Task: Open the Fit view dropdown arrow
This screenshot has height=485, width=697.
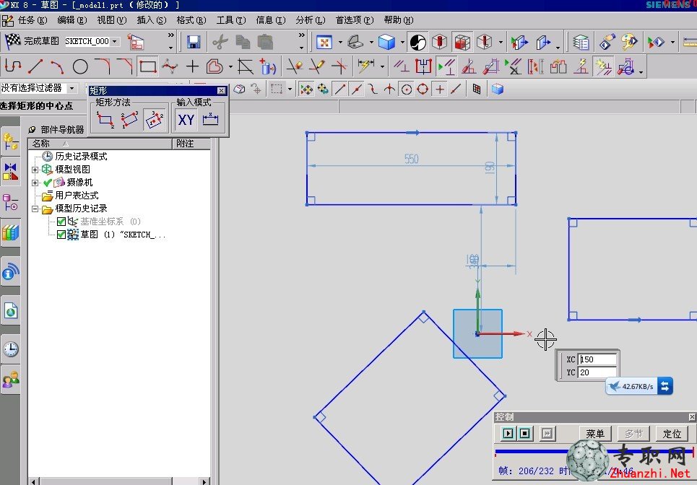Action: [340, 43]
